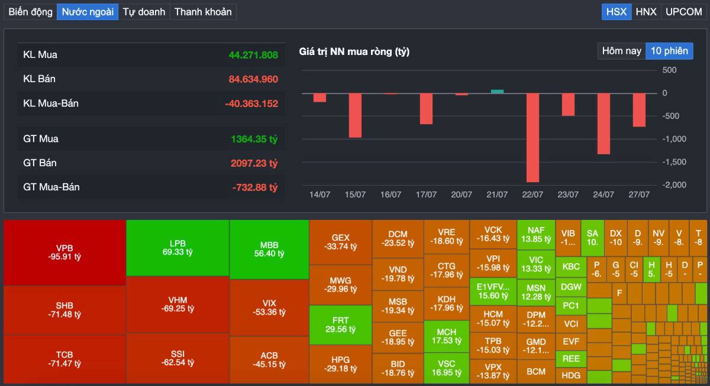Click the green MCH 17.53 tỷ tile

click(x=447, y=336)
